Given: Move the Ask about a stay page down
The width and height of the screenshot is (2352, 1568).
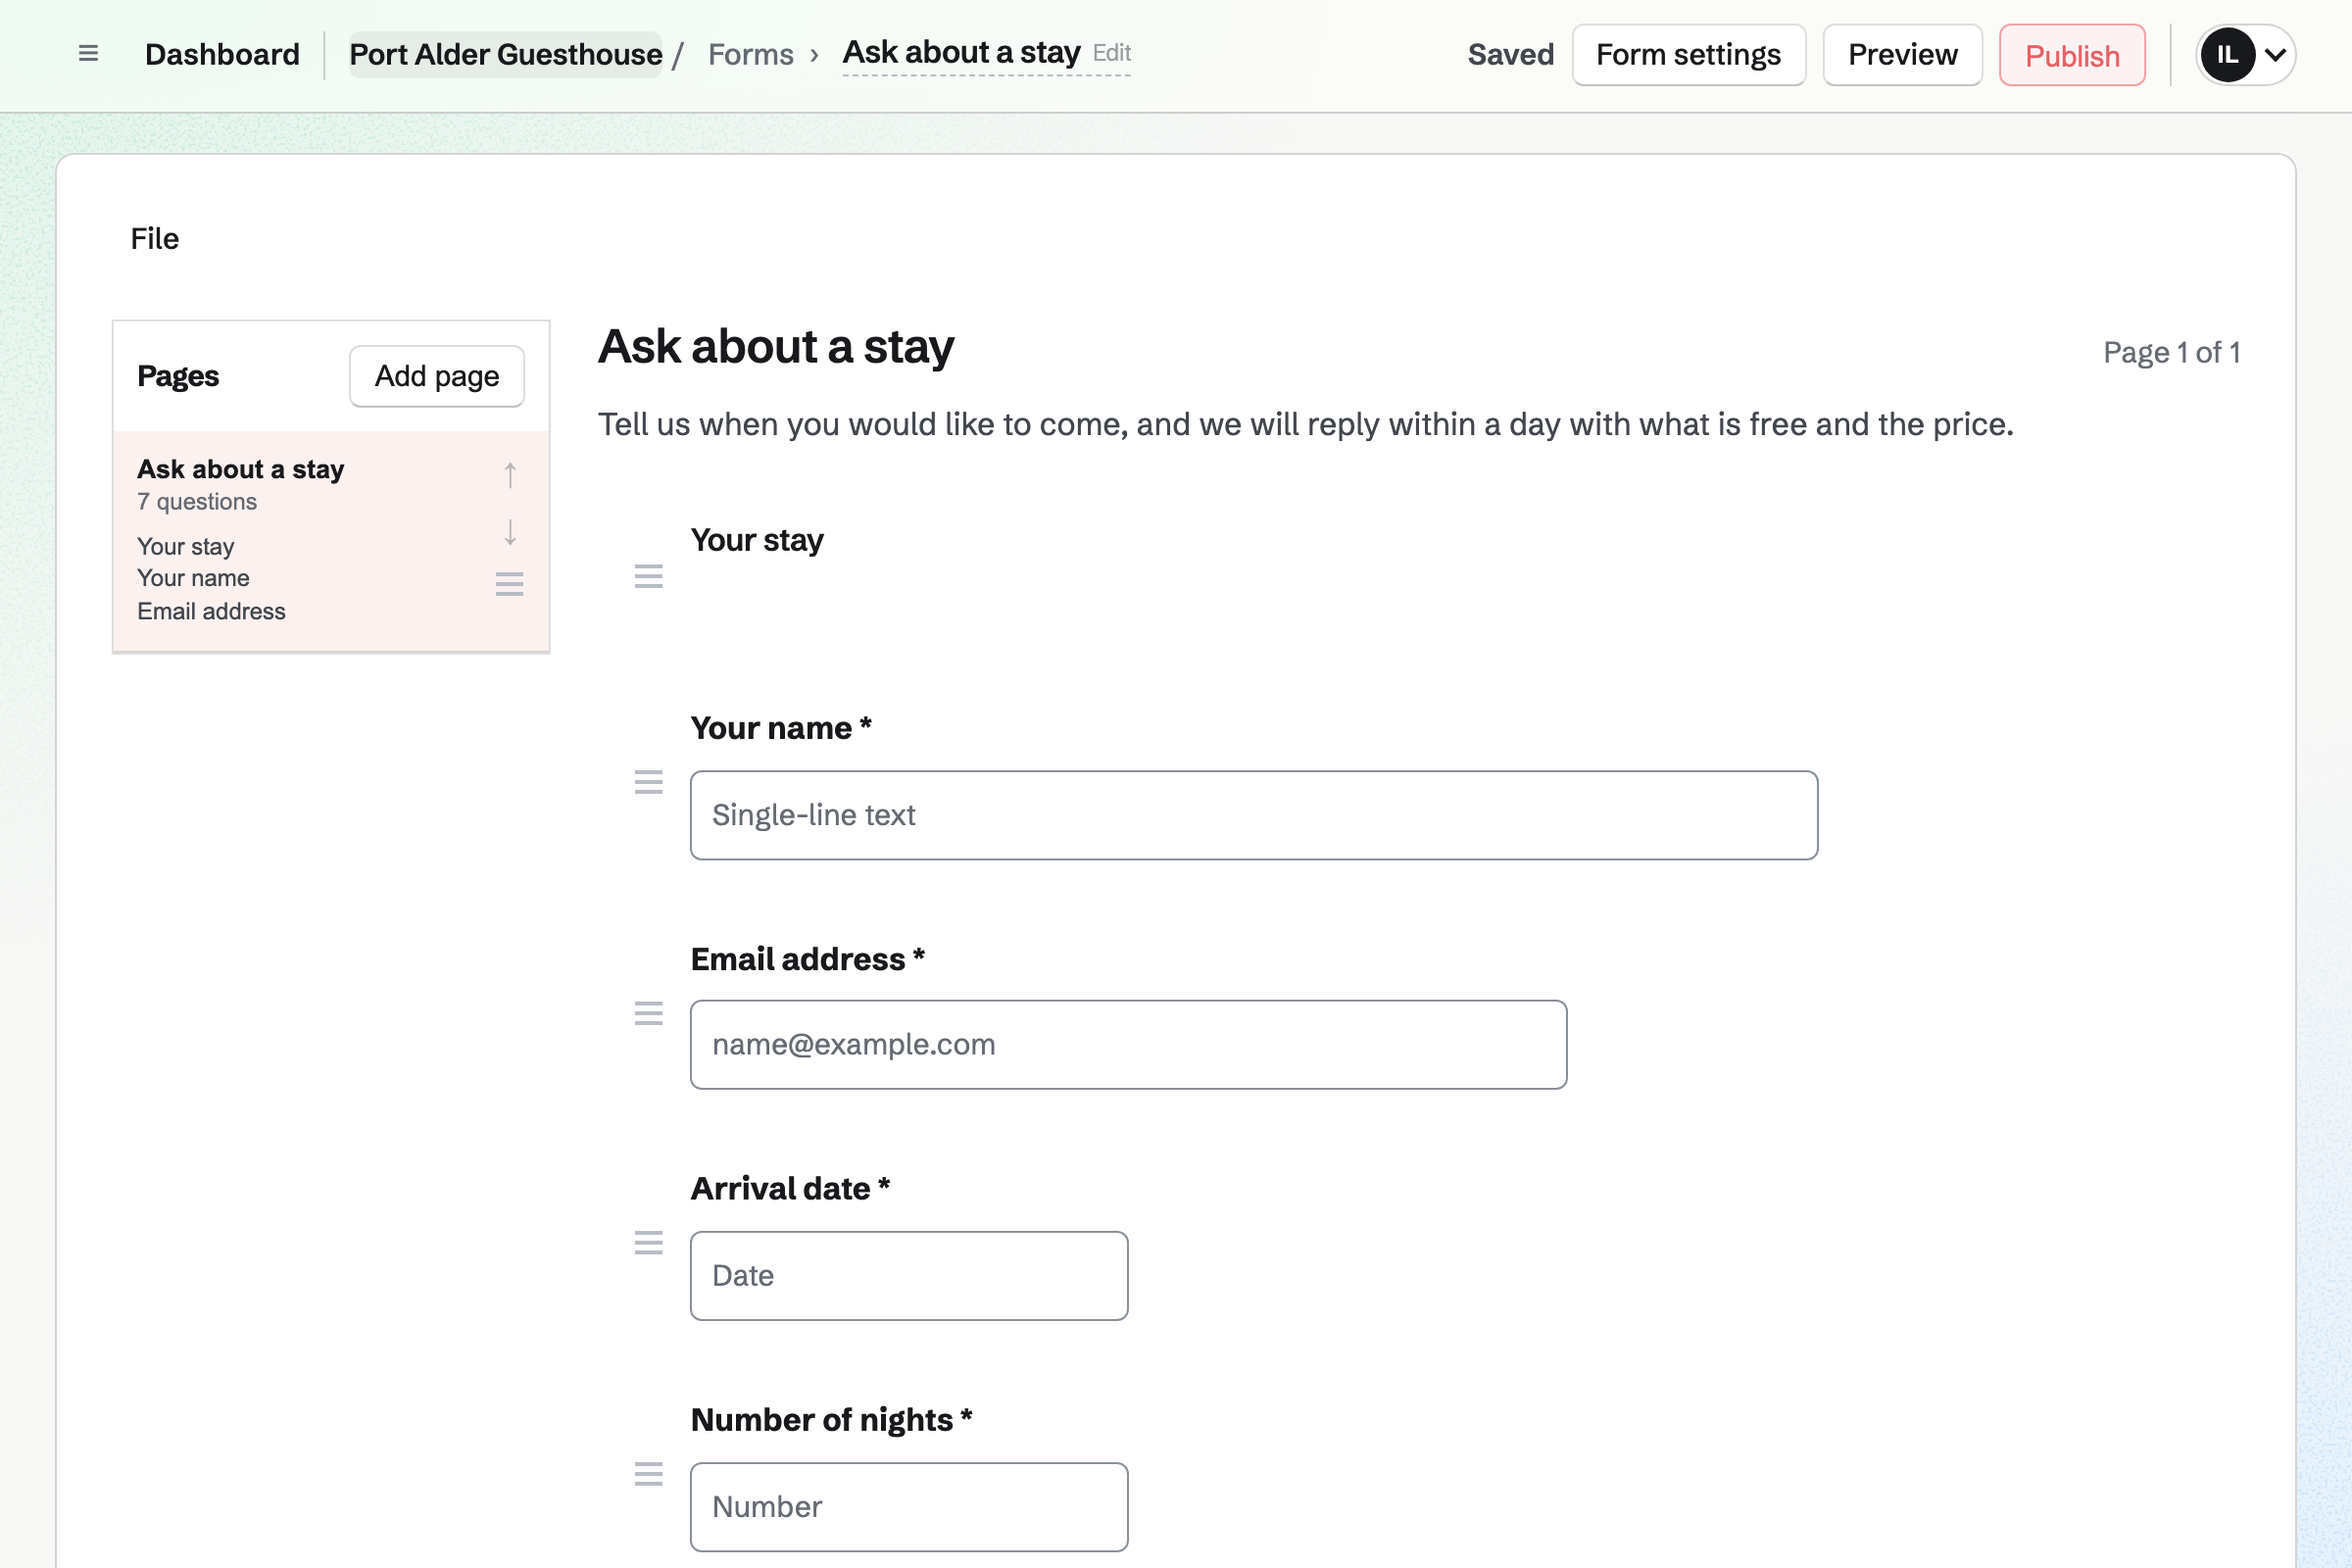Looking at the screenshot, I should (x=510, y=532).
